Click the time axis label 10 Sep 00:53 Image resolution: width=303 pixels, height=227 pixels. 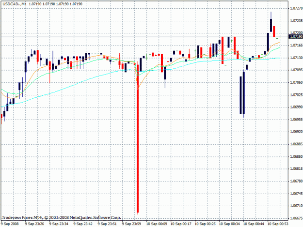278,224
